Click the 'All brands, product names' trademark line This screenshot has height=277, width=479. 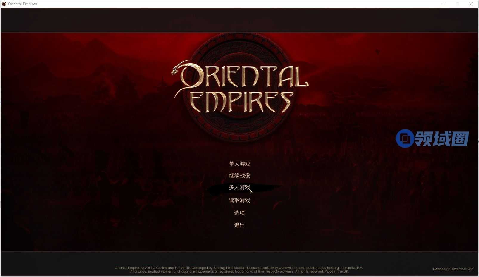point(239,271)
